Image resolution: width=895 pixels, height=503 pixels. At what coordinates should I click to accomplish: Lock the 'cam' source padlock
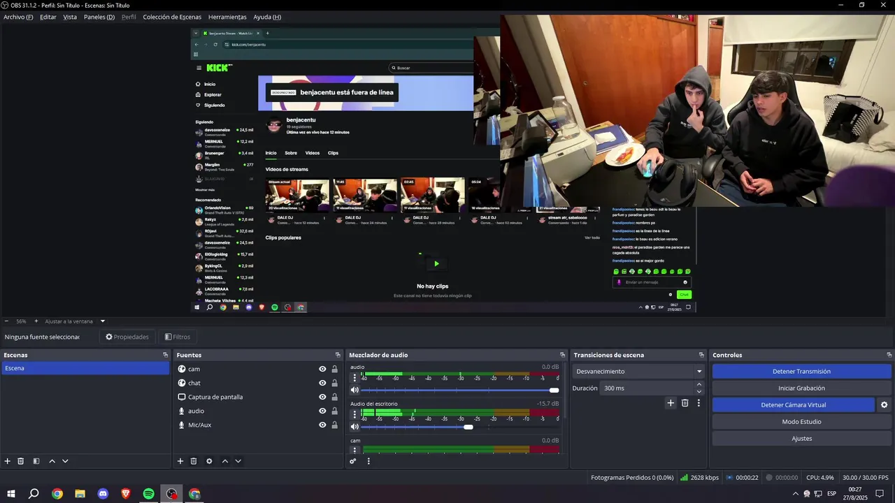[x=334, y=369]
